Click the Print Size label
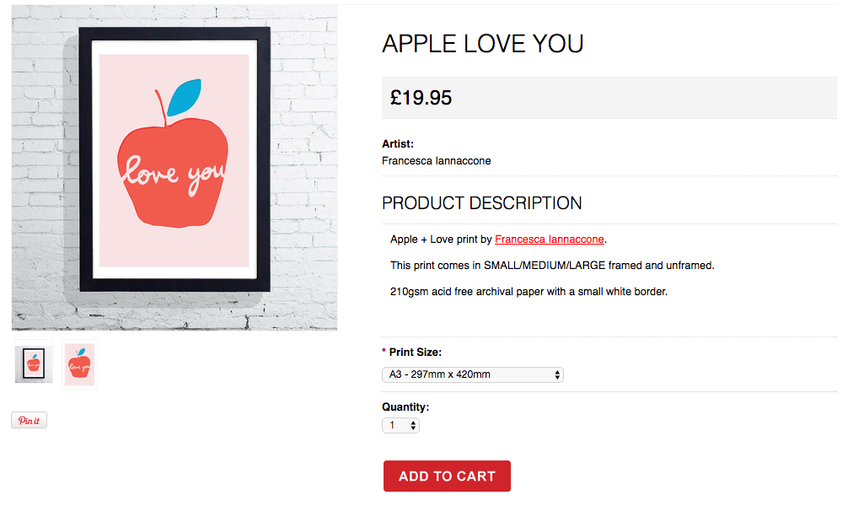This screenshot has width=848, height=517. [415, 353]
